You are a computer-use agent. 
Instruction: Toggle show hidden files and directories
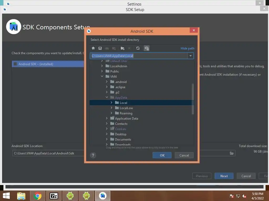147,48
